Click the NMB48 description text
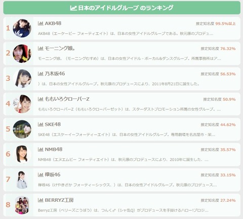Viewport: 243px width, 219px height. [x=123, y=159]
